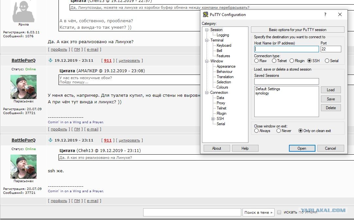This screenshot has height=220, width=354.
Task: Click 911 link in second BattlePorQ post
Action: pos(108,140)
